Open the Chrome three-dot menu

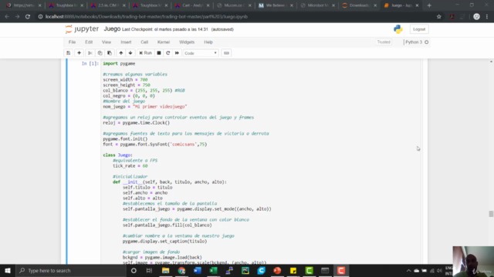487,17
